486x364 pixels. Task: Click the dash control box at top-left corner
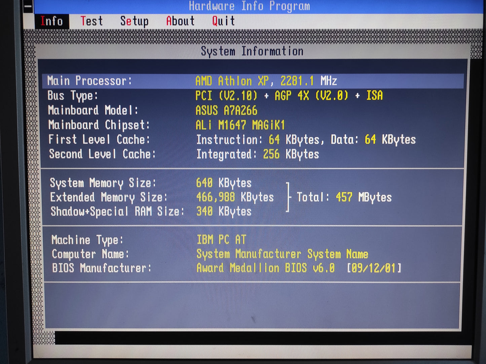tap(28, 6)
